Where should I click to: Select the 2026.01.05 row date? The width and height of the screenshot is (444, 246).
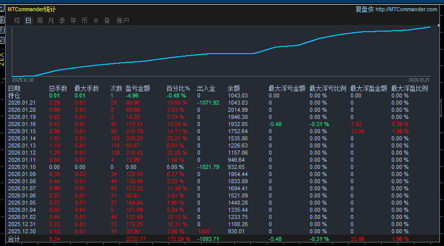(22, 203)
